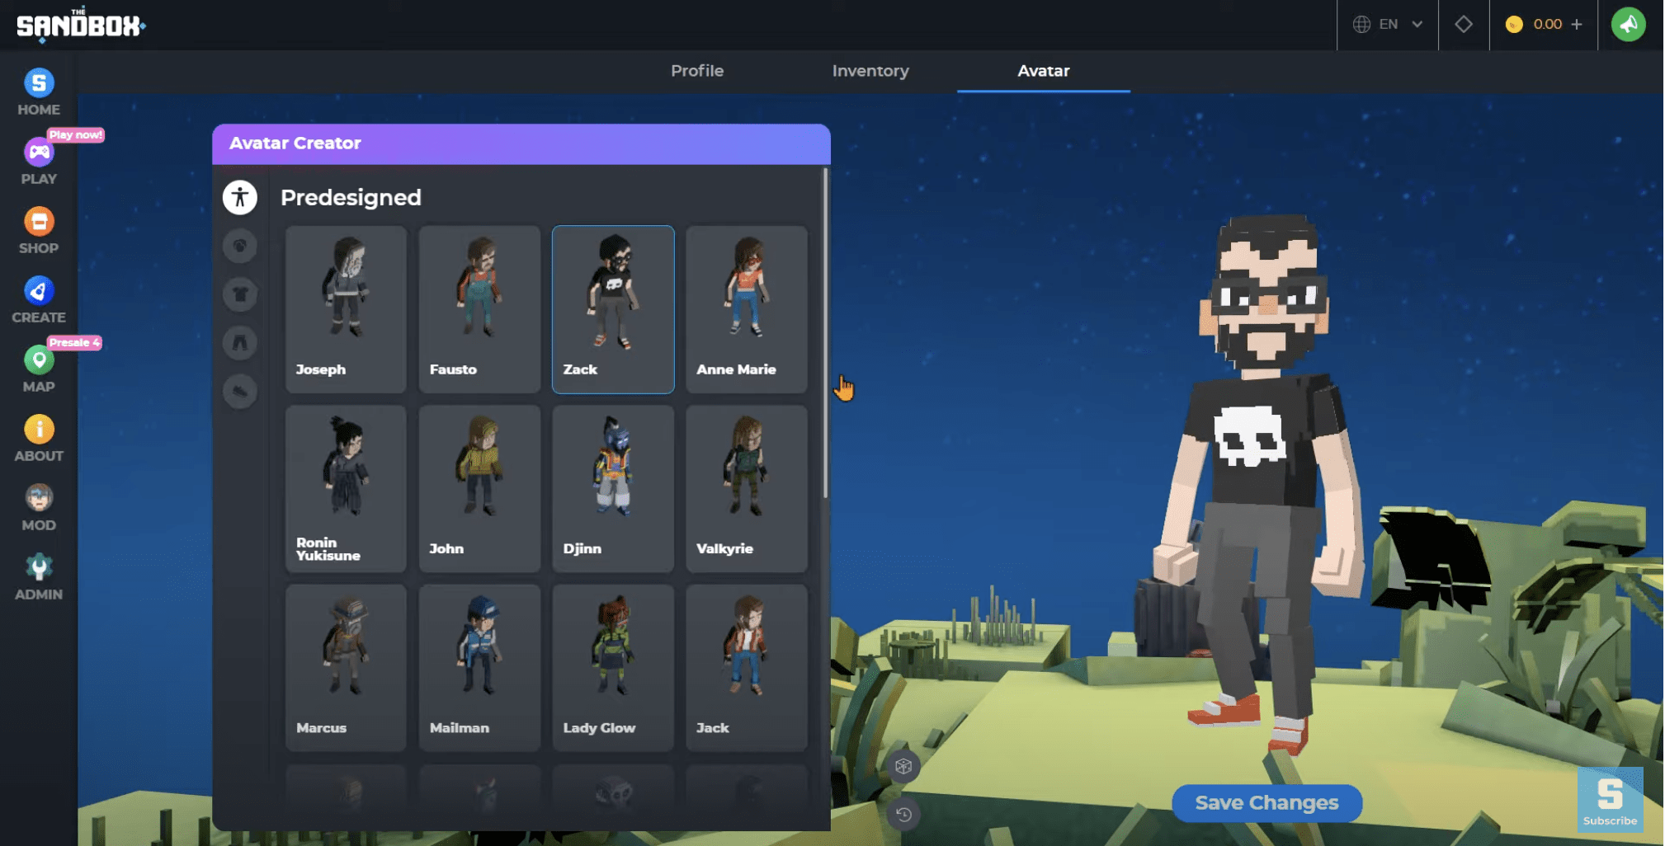Select the head category icon
Image resolution: width=1665 pixels, height=846 pixels.
[240, 246]
